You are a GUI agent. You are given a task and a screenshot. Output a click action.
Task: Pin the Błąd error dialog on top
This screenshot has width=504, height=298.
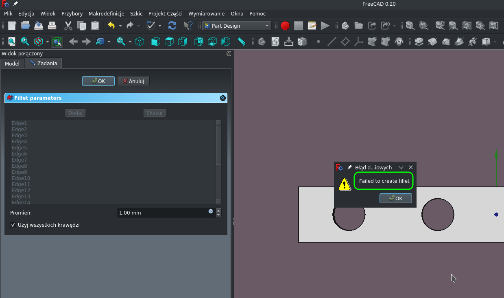coord(349,167)
